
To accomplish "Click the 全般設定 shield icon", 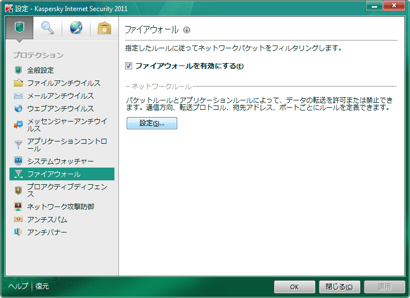I will [x=18, y=70].
